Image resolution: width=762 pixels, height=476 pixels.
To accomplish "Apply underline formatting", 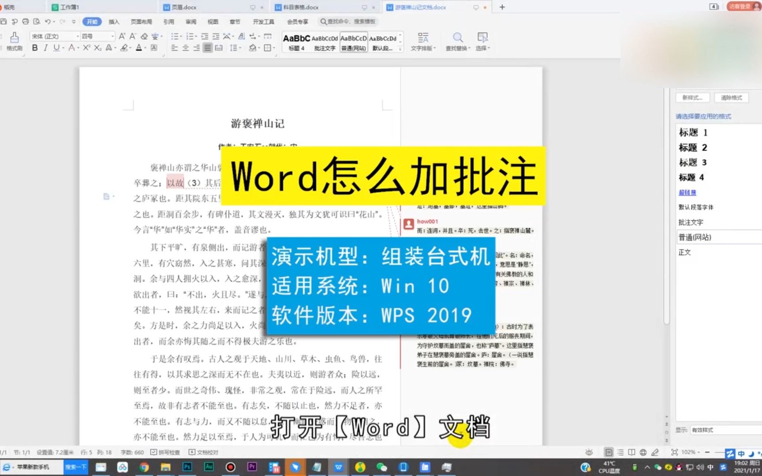I will point(56,48).
